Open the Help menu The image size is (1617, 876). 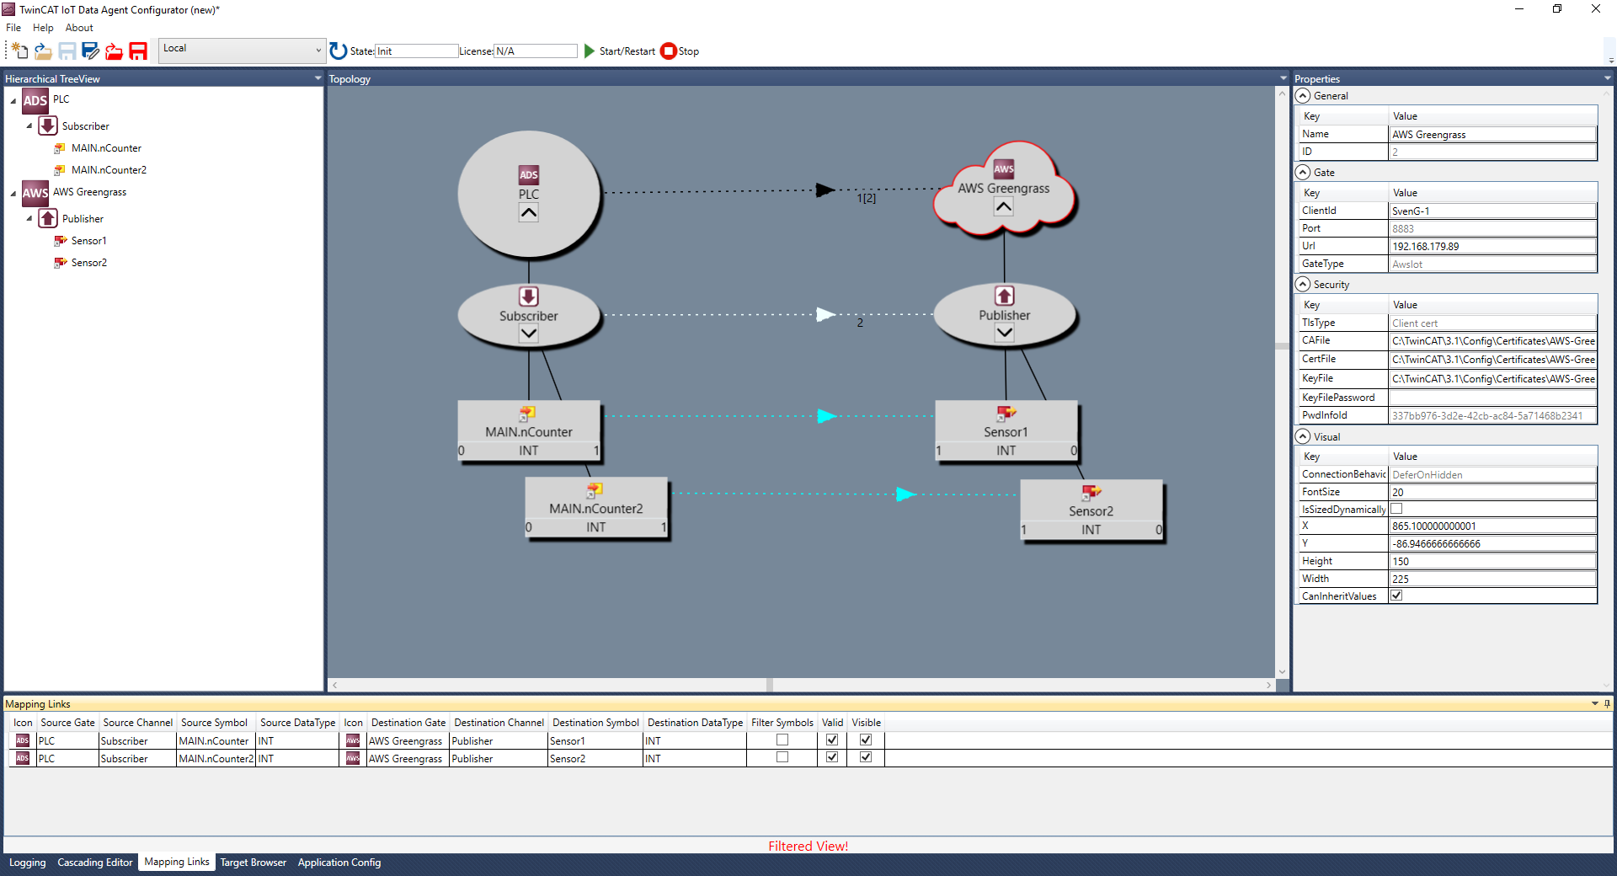[x=43, y=28]
